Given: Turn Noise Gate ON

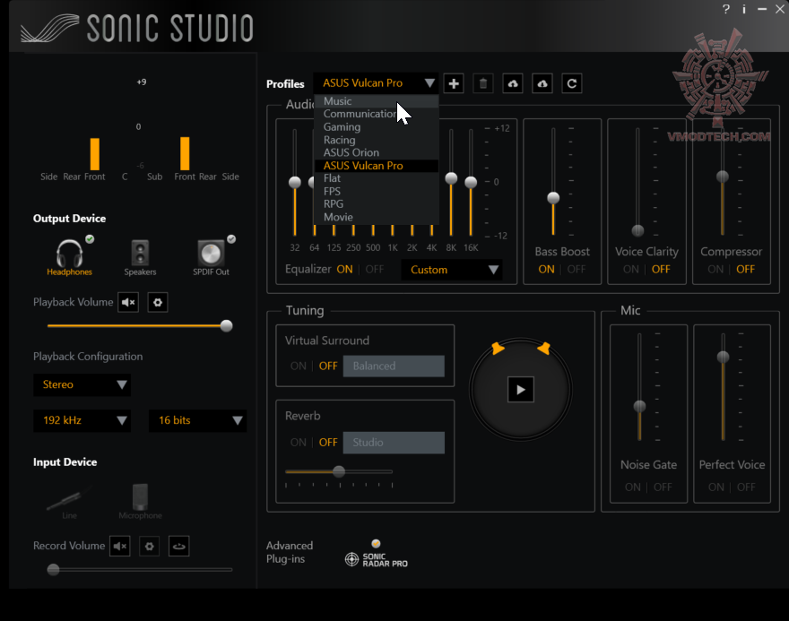Looking at the screenshot, I should click(x=632, y=487).
